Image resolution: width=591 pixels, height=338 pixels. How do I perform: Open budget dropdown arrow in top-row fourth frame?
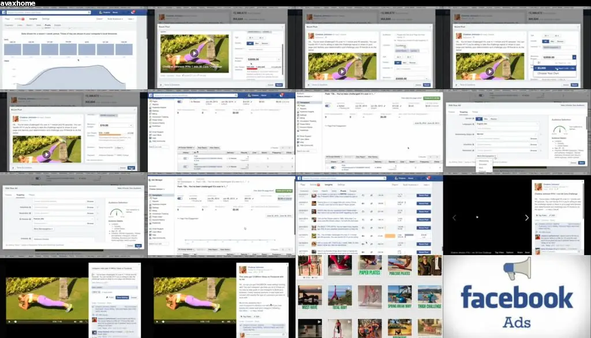pyautogui.click(x=574, y=57)
